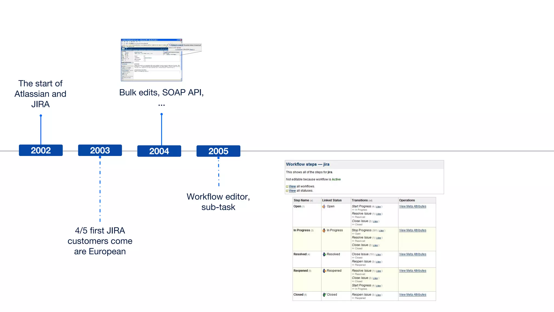Select the 2005 timeline marker

[x=218, y=151]
